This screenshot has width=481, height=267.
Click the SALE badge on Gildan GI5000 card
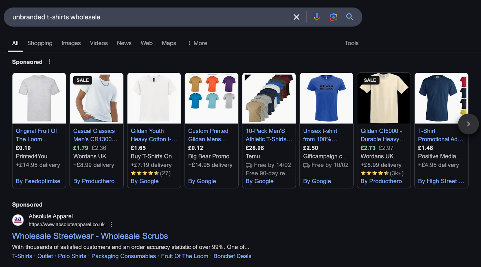coord(370,80)
